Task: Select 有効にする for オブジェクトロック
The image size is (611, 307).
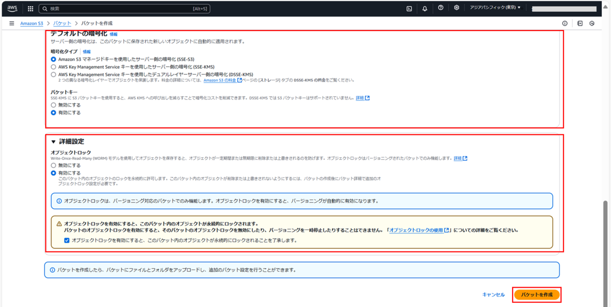Action: point(53,173)
